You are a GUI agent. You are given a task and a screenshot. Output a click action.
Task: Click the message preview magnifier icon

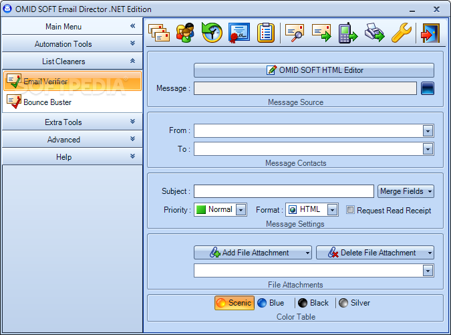pos(295,33)
